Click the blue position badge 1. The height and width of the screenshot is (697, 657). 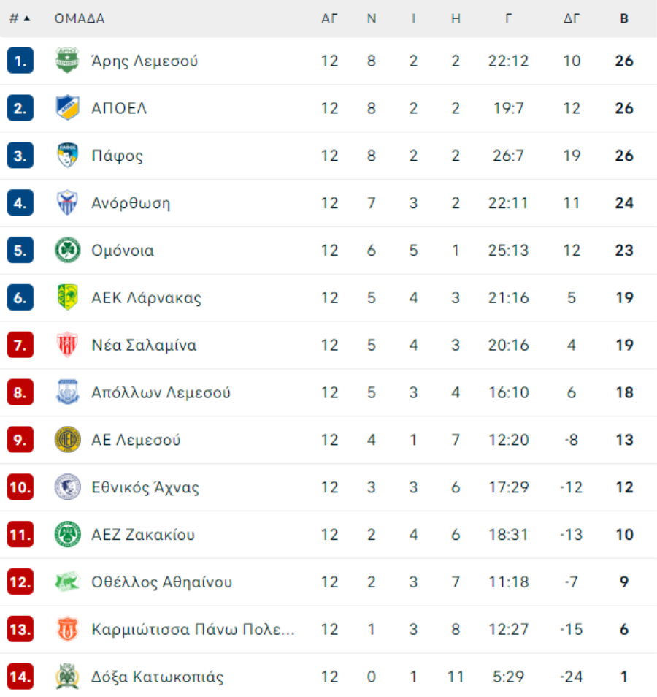[x=20, y=61]
